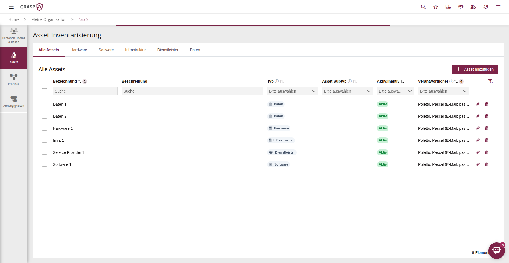Go to Prozesse in the sidebar

[x=14, y=80]
